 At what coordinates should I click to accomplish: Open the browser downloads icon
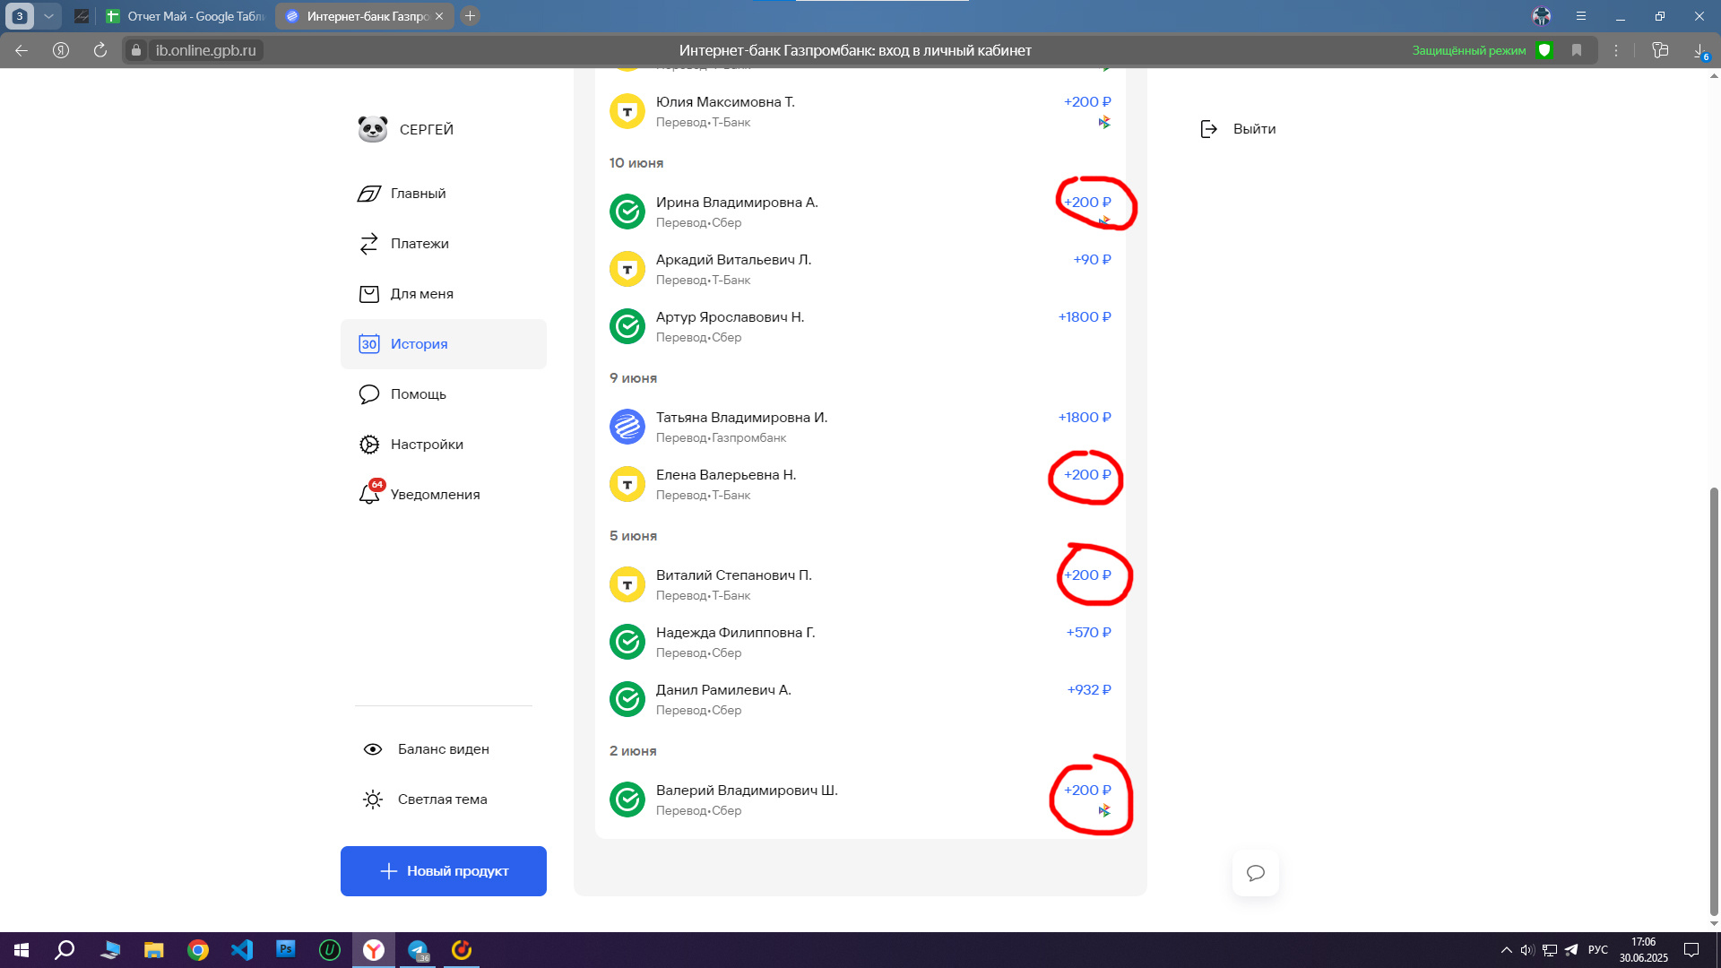1699,51
